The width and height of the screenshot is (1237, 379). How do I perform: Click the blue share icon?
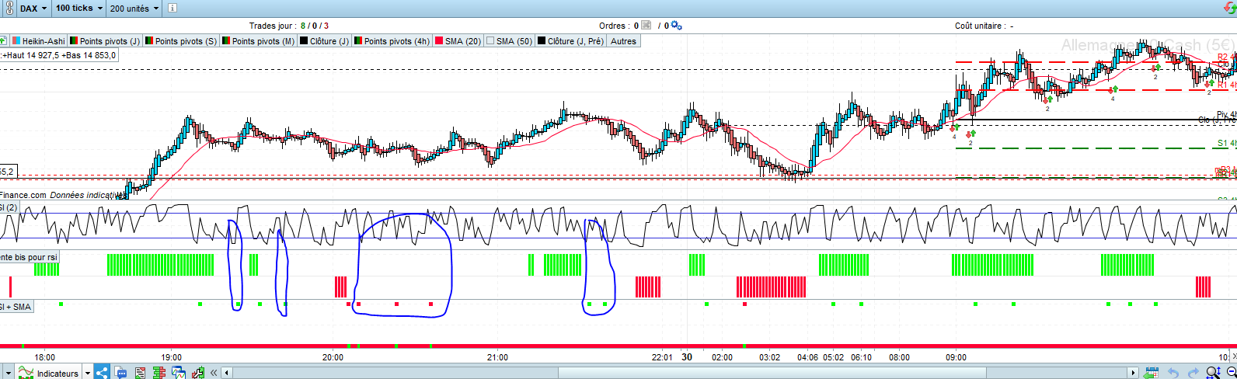(x=102, y=373)
